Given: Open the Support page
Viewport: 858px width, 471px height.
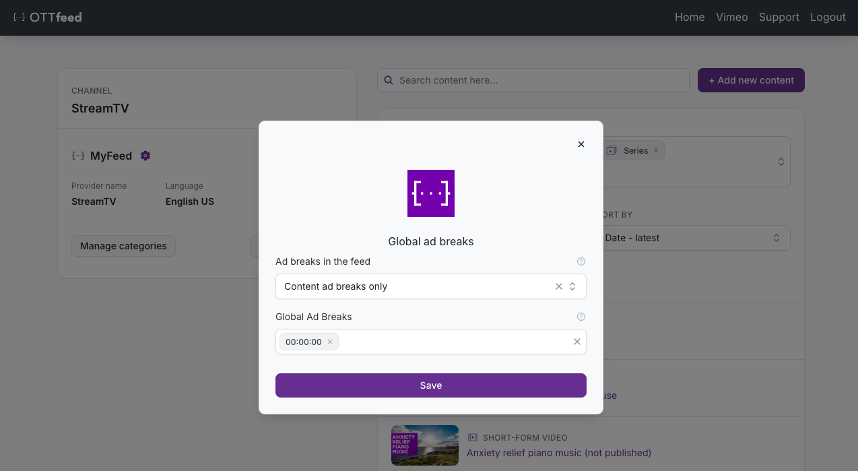Looking at the screenshot, I should click(x=779, y=18).
